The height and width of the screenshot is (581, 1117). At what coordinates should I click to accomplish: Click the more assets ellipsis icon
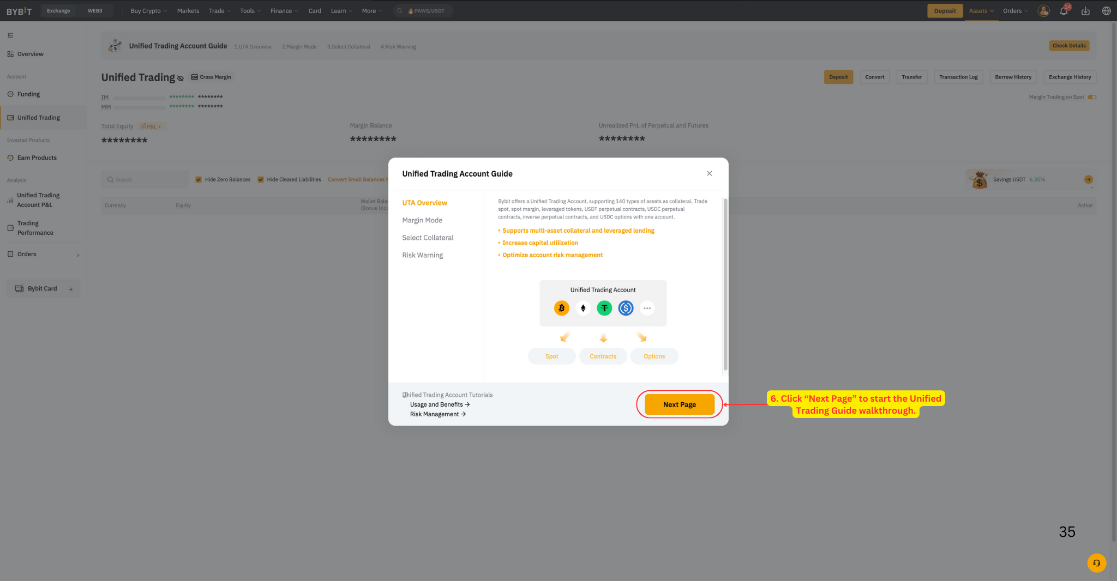(647, 308)
